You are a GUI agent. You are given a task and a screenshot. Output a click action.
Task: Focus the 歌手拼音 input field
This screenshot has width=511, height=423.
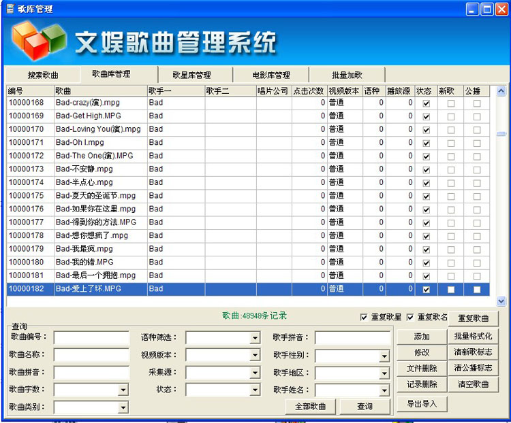point(352,338)
